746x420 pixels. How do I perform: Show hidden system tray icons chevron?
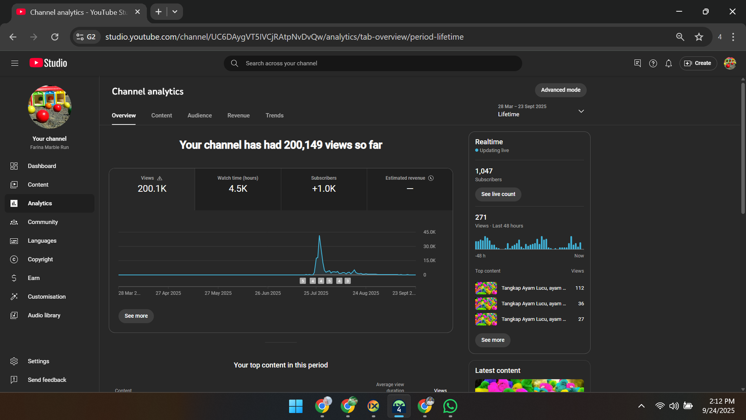[641, 406]
